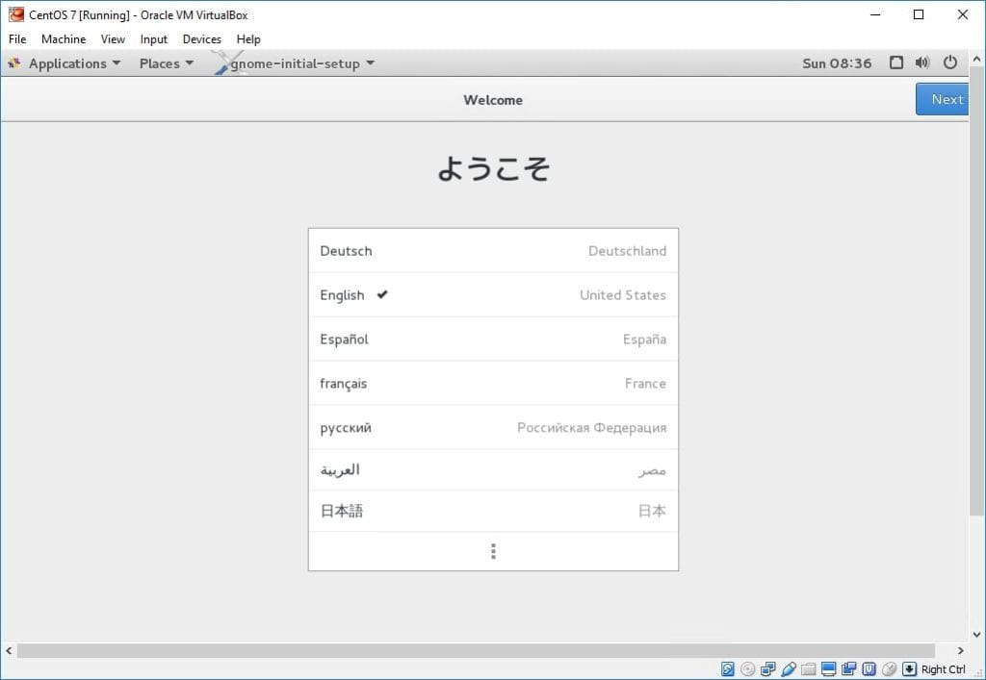986x680 pixels.
Task: Show more languages via three-dot row
Action: coord(493,551)
